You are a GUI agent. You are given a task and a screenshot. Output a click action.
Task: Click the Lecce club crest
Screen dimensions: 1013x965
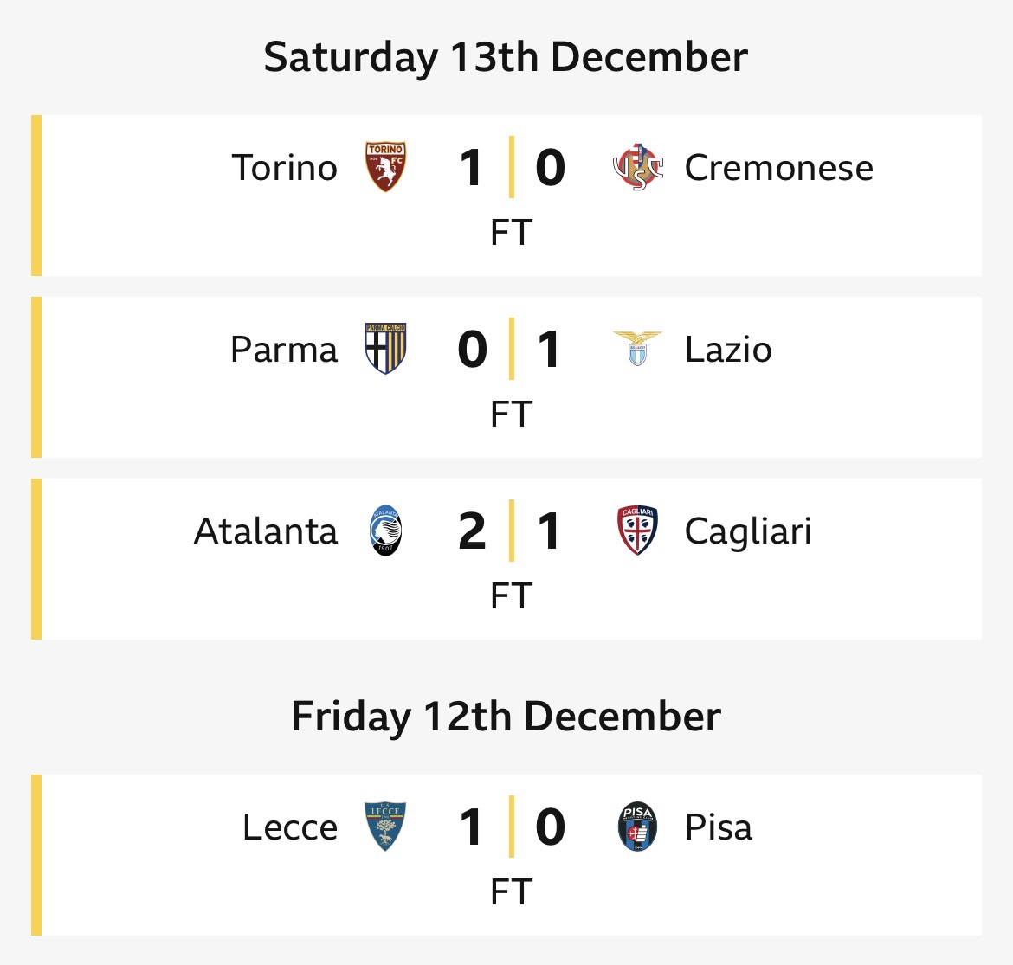point(385,827)
